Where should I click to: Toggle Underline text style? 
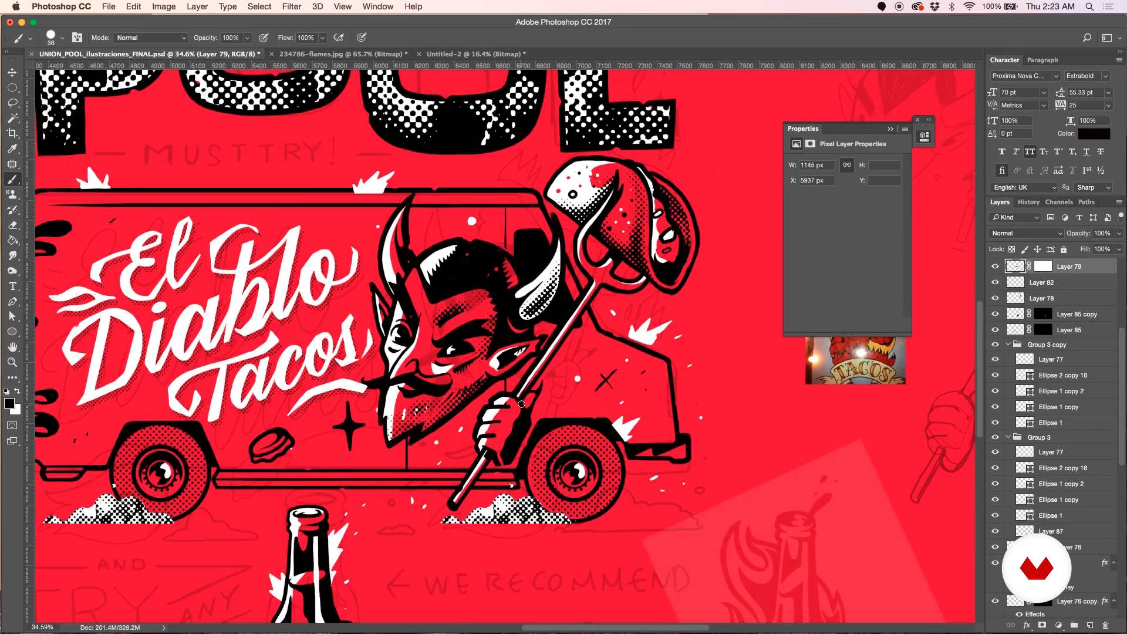click(1086, 152)
